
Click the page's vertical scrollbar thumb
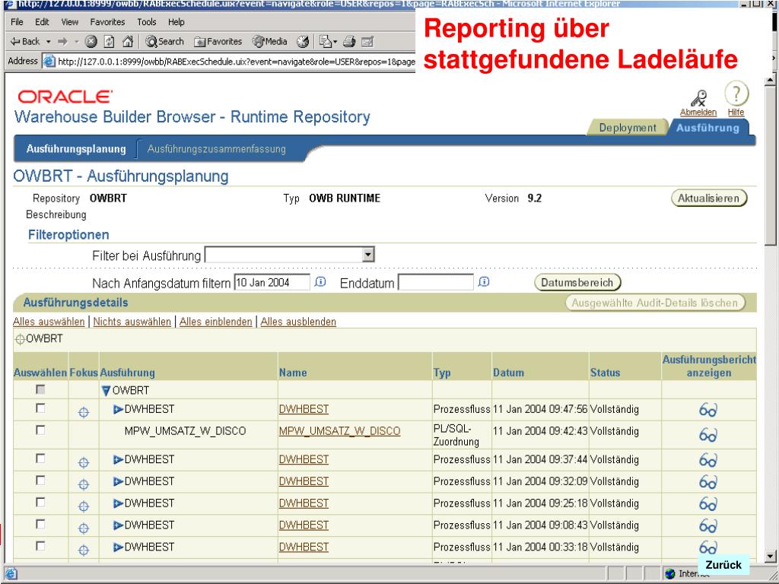click(770, 166)
